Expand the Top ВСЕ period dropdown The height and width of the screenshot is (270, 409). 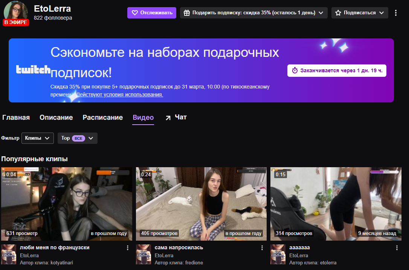coord(78,138)
